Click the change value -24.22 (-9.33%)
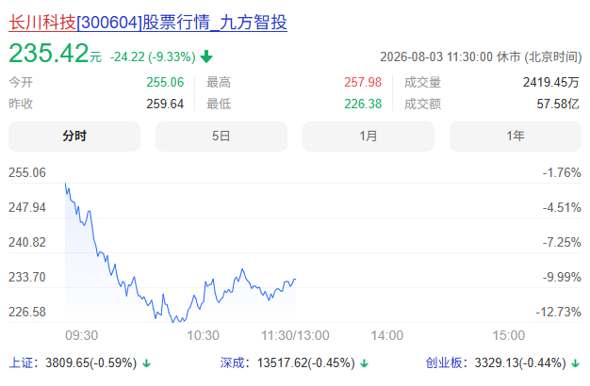This screenshot has height=386, width=590. (x=153, y=57)
